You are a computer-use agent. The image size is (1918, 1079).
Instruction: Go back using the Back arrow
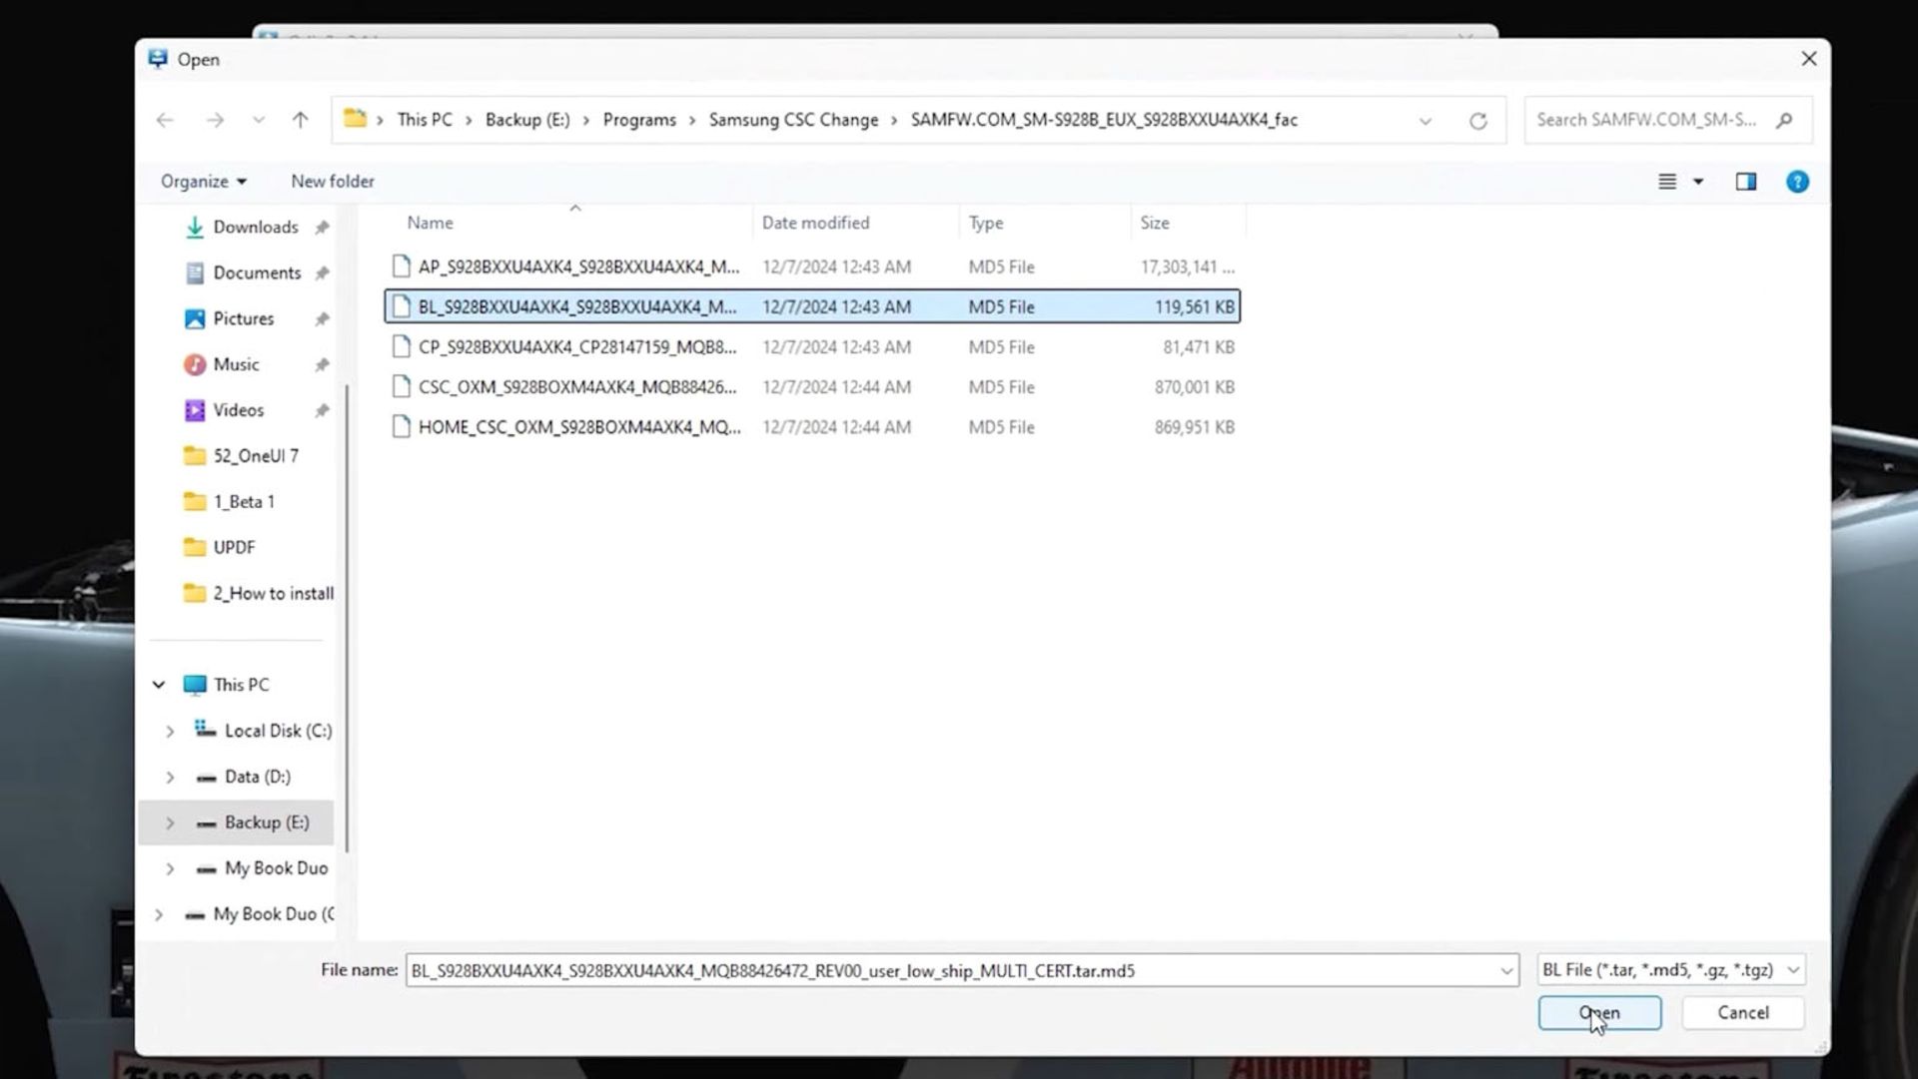point(165,120)
